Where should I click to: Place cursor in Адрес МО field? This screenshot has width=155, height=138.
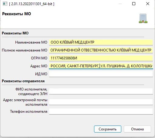click(101, 66)
